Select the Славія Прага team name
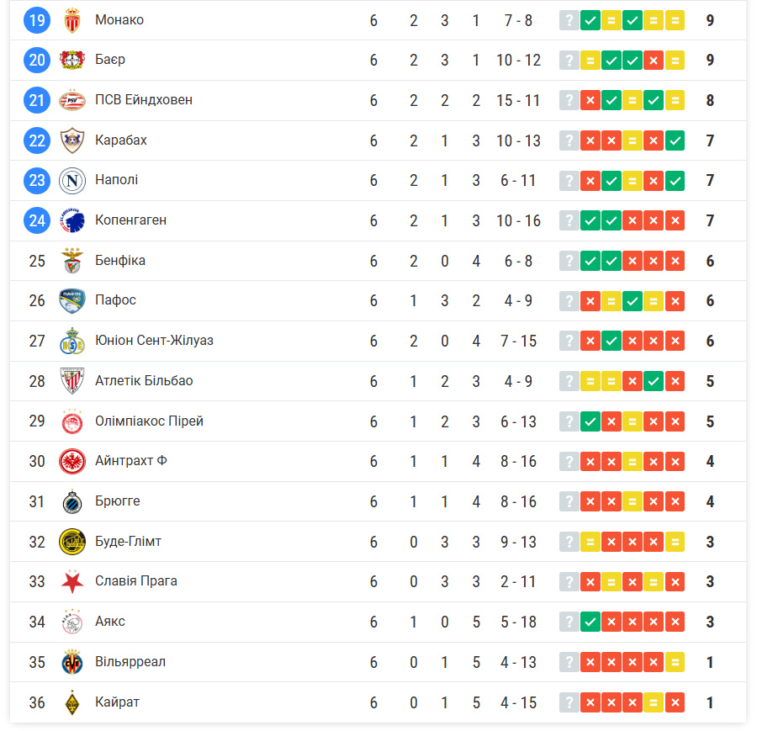This screenshot has width=757, height=731. point(135,581)
